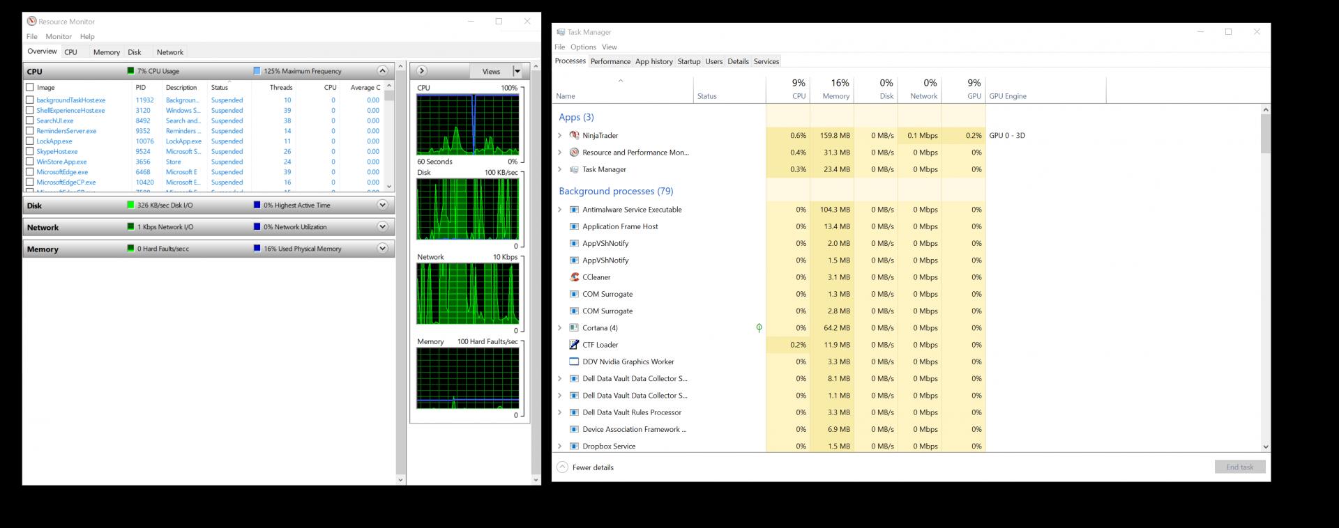Screen dimensions: 1339x528
Task: Switch to the Performance tab in Task Manager
Action: (x=610, y=61)
